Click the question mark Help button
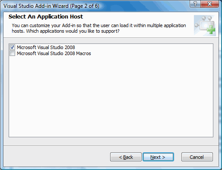Image resolution: width=222 pixels, height=170 pixels. click(x=195, y=4)
